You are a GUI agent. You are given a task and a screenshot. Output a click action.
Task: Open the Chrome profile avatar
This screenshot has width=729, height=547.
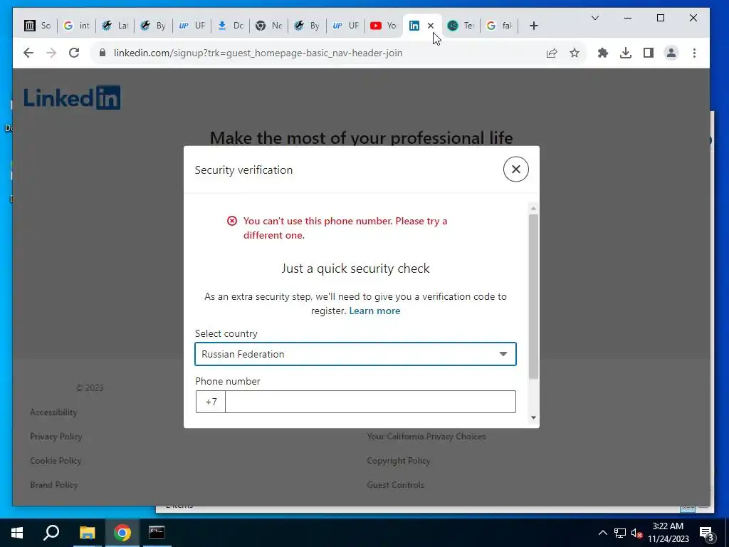671,53
